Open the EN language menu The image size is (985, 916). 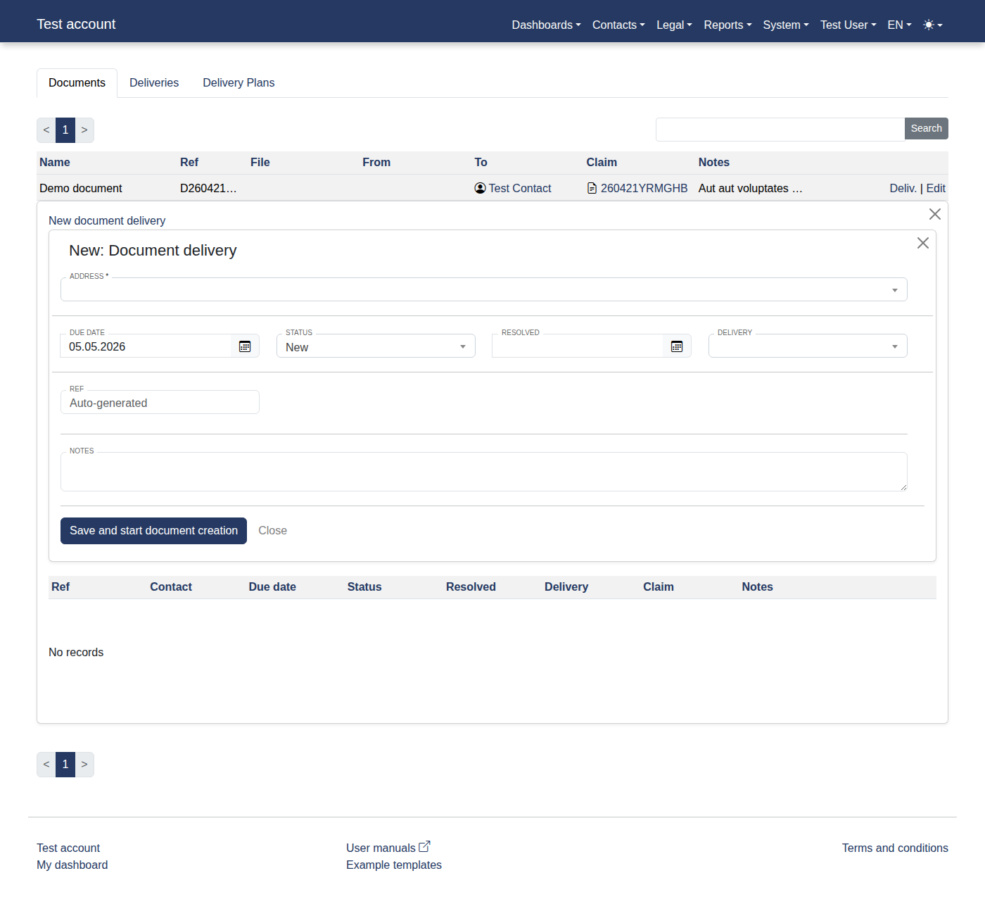pos(898,25)
